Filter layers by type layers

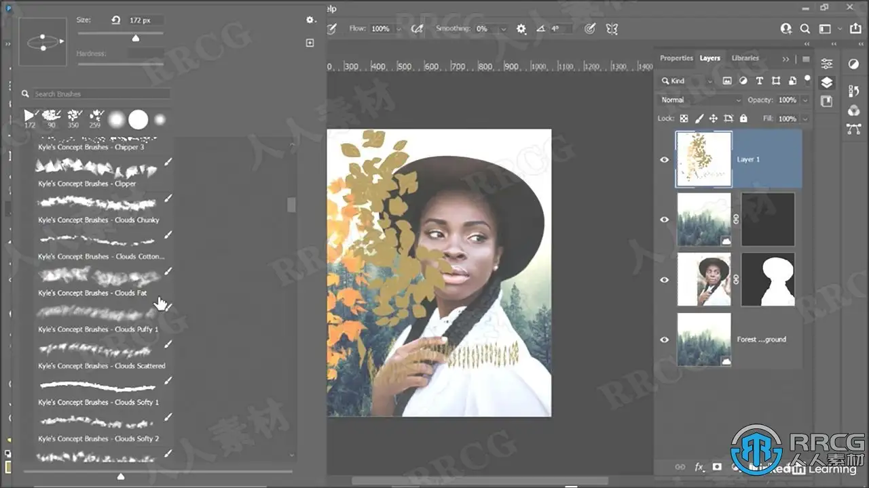click(759, 81)
